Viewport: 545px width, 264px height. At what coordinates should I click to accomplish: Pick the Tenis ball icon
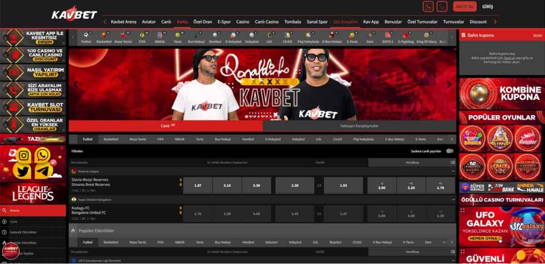click(x=178, y=35)
